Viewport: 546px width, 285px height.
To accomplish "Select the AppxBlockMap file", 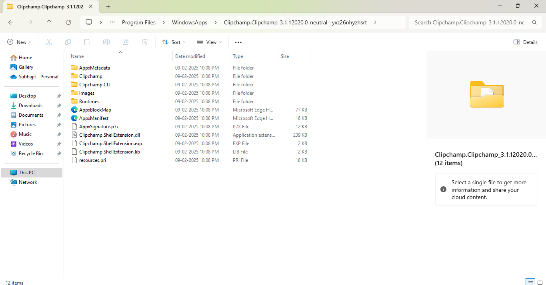I will (95, 110).
